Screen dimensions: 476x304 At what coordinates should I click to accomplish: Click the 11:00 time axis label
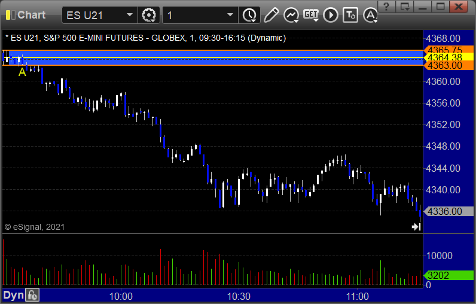click(358, 296)
